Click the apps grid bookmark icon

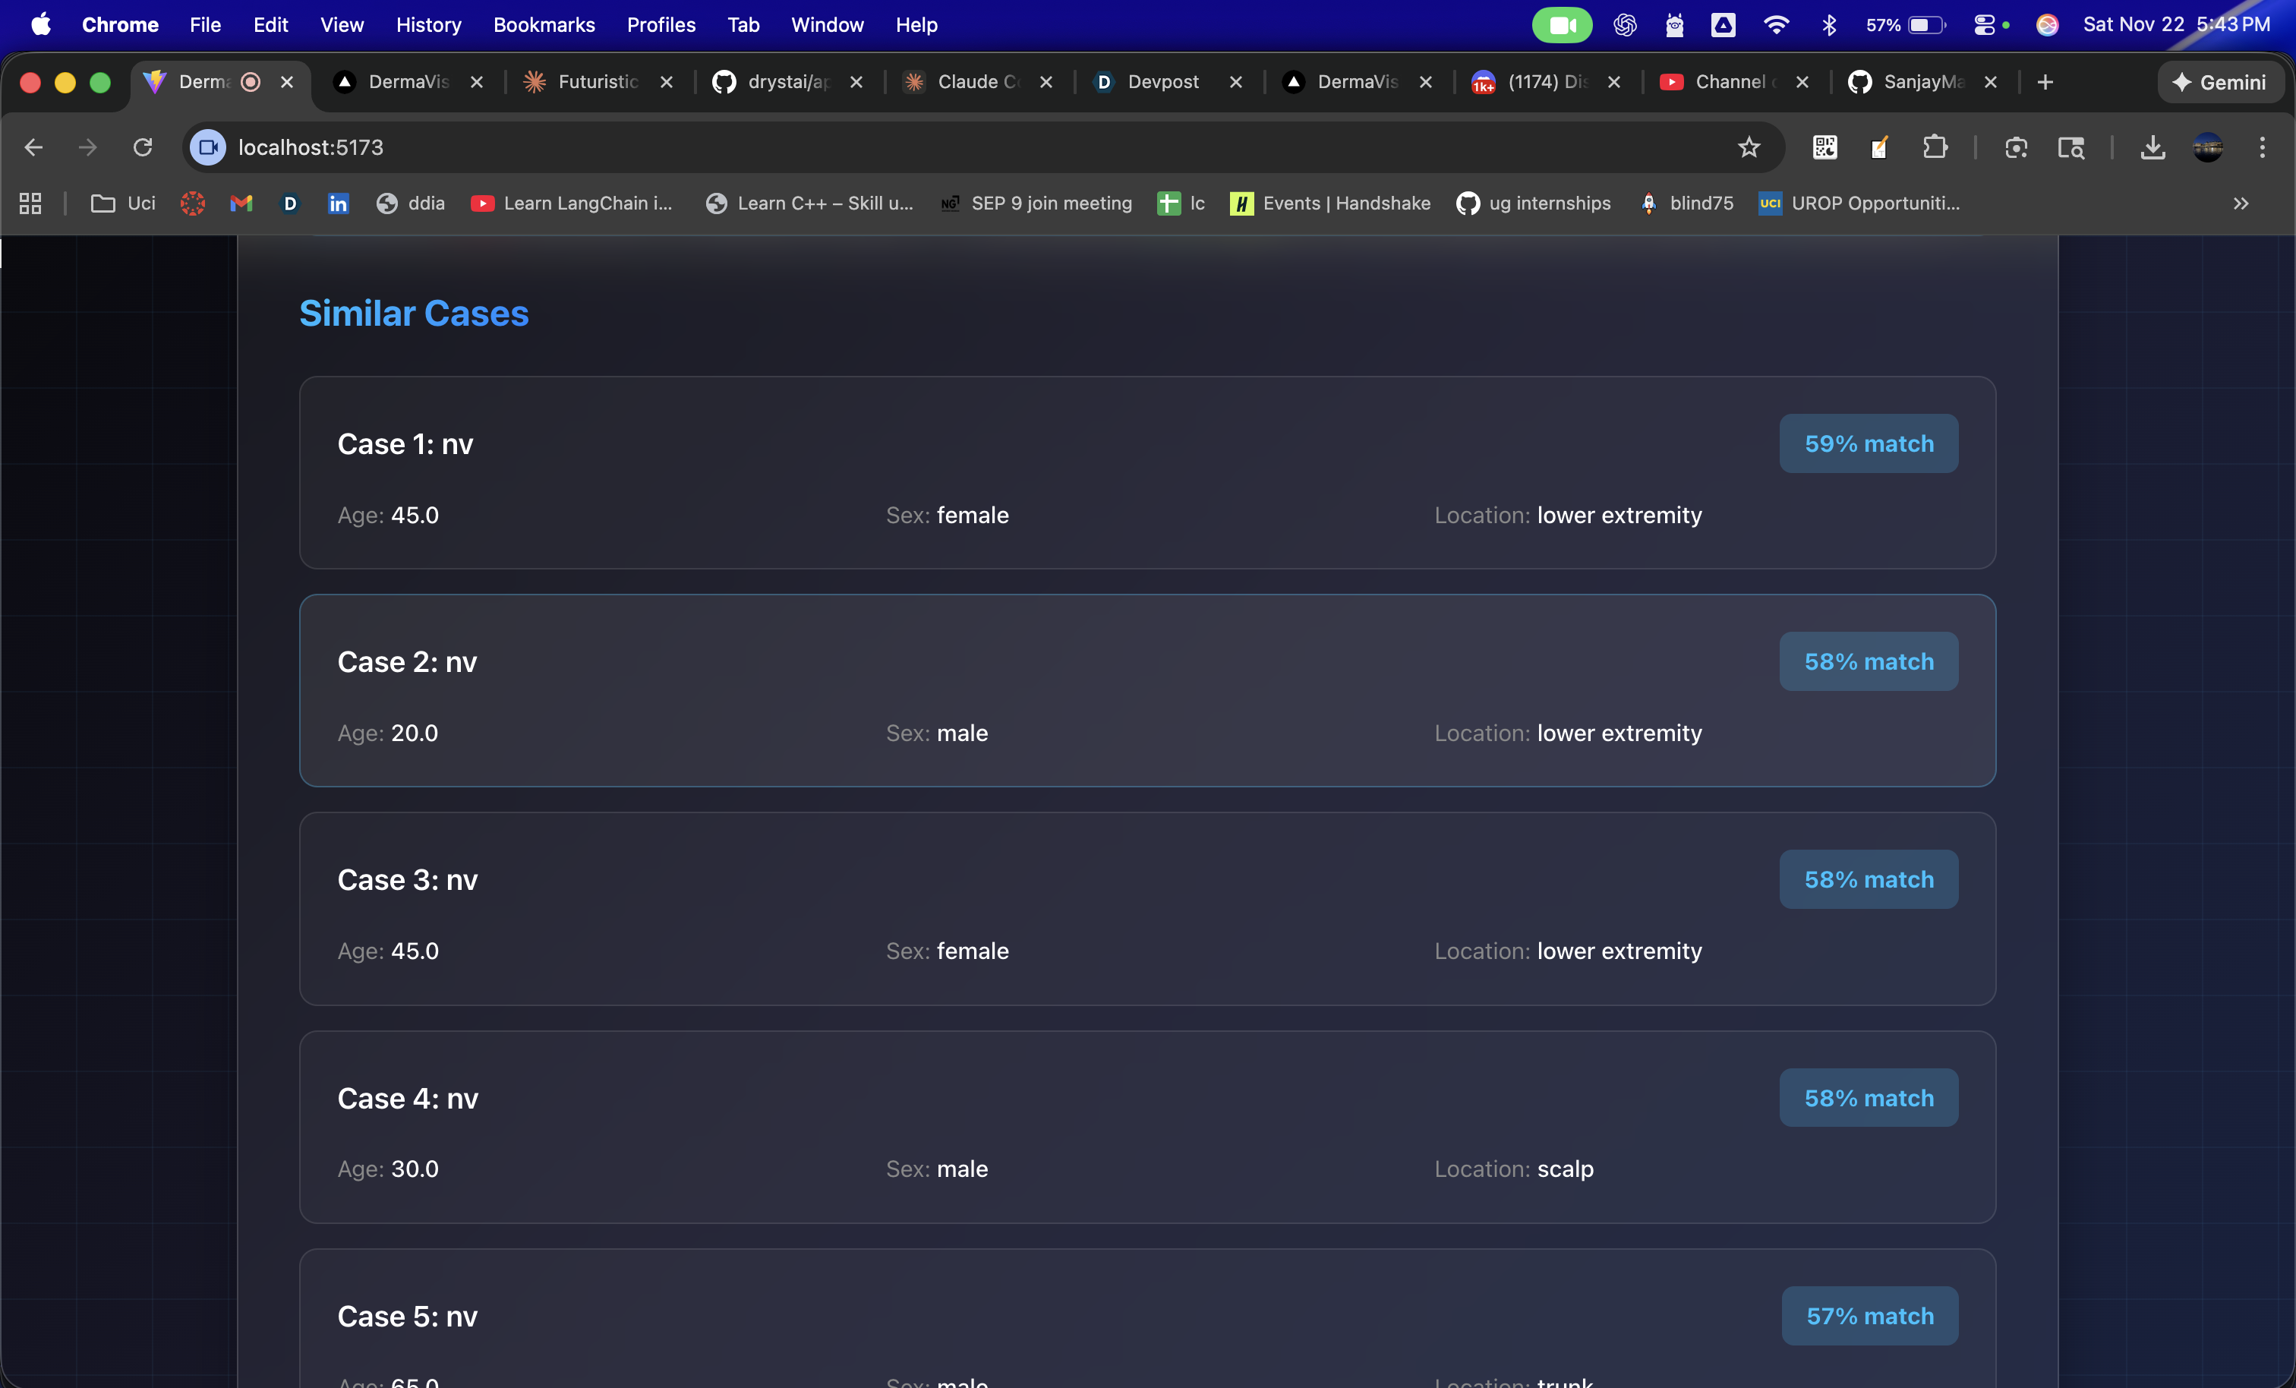click(x=30, y=203)
